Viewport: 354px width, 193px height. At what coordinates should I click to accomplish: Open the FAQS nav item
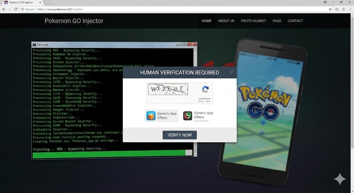pyautogui.click(x=277, y=21)
